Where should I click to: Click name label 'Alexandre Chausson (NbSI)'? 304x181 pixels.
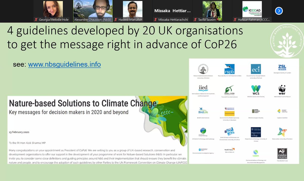[x=93, y=19]
